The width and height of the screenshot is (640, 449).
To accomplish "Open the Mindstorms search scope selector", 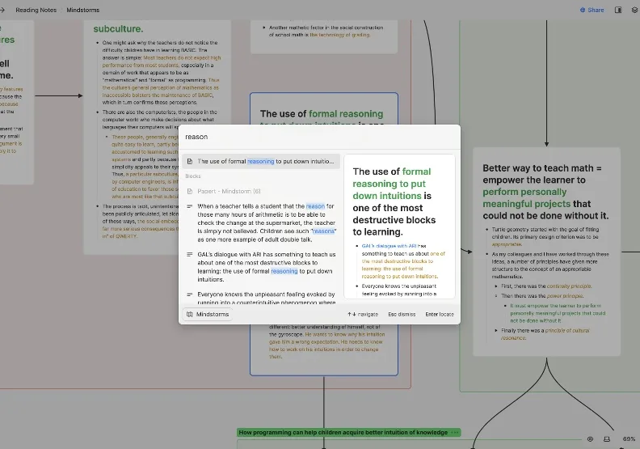I will (x=208, y=314).
